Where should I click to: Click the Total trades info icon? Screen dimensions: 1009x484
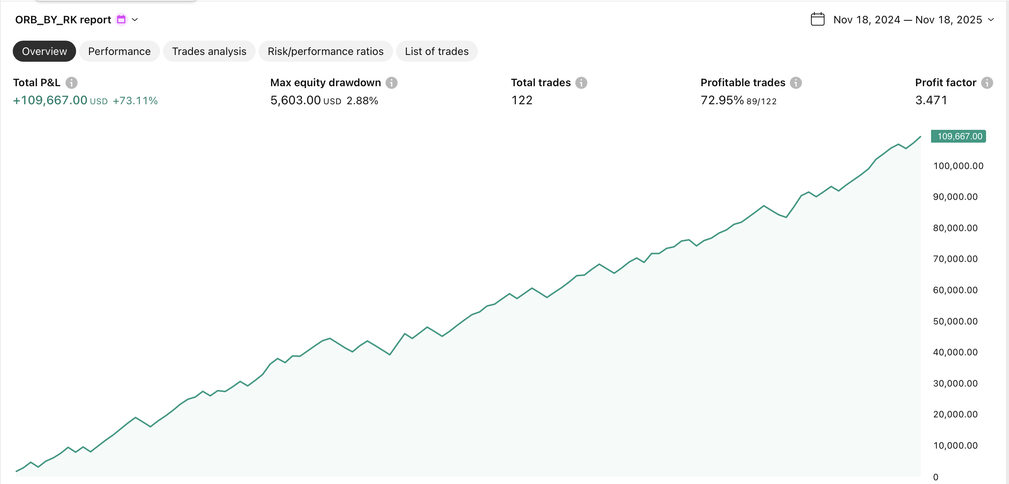[x=581, y=83]
